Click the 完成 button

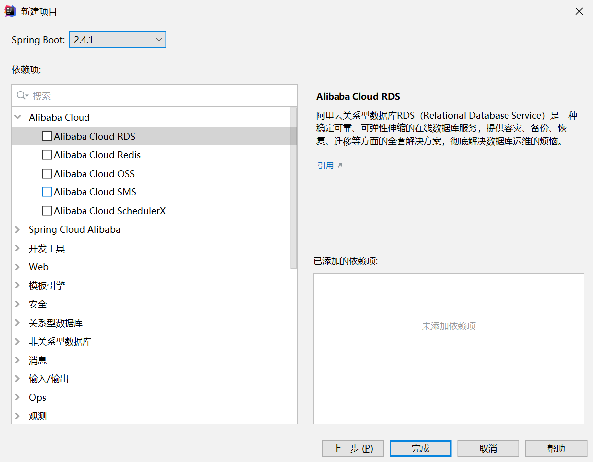pyautogui.click(x=420, y=449)
